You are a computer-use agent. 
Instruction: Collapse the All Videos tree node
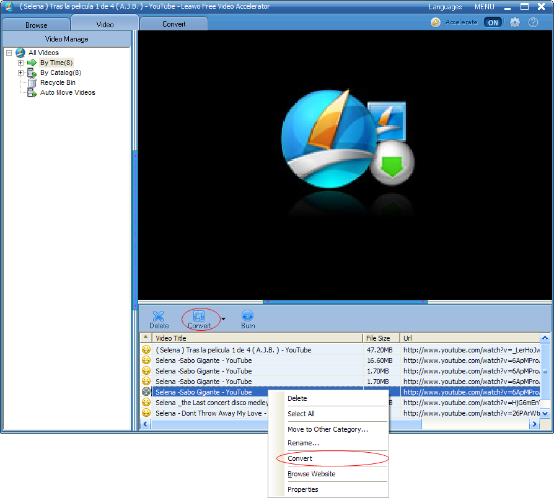click(x=9, y=53)
